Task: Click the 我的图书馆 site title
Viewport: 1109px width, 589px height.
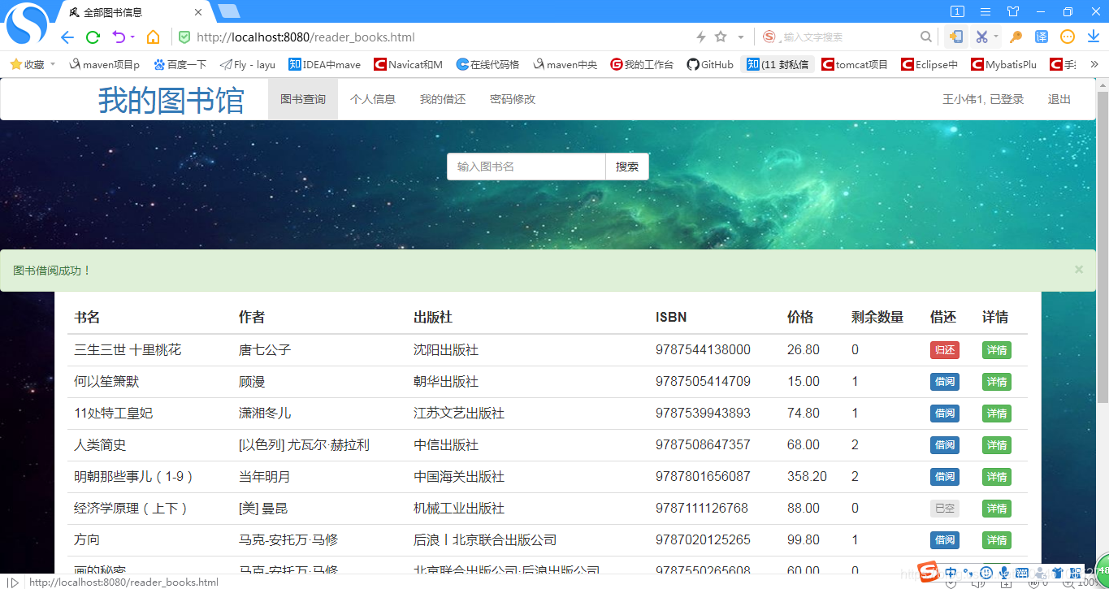Action: [x=171, y=101]
